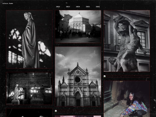Click the psychedelic hoodie in the color photo
This screenshot has width=156, height=117.
(134, 107)
